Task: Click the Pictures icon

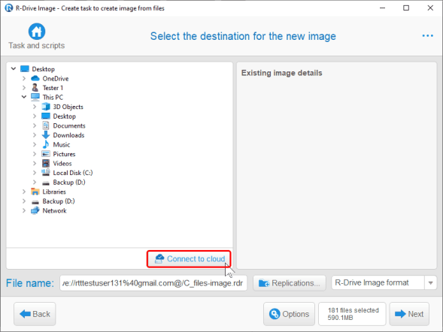Action: (x=46, y=154)
